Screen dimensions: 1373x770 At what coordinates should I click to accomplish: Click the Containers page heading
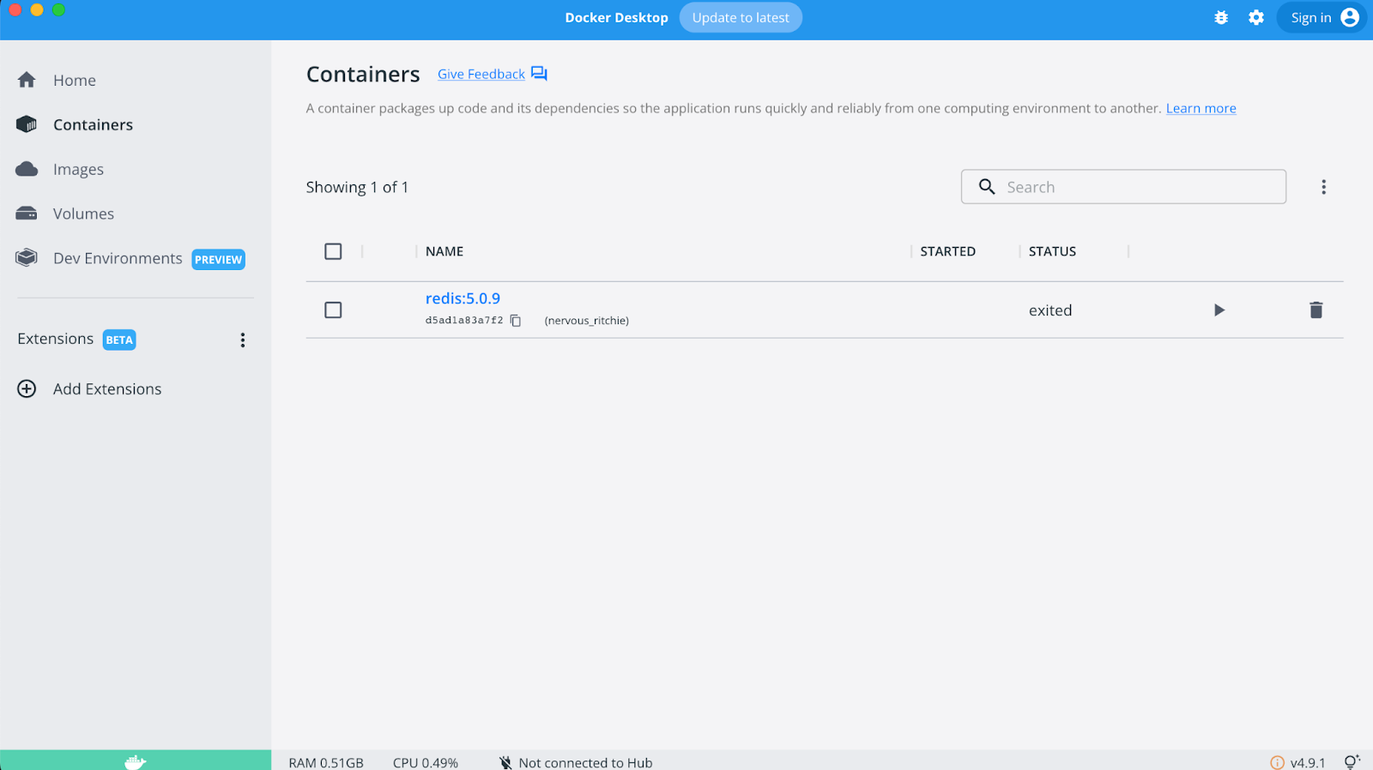tap(363, 75)
